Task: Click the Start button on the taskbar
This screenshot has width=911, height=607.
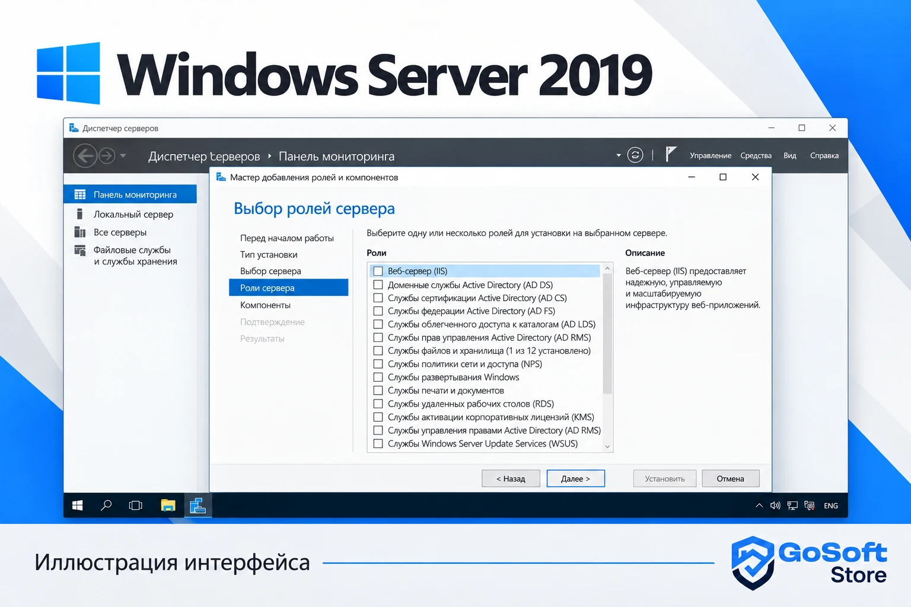Action: [x=78, y=505]
